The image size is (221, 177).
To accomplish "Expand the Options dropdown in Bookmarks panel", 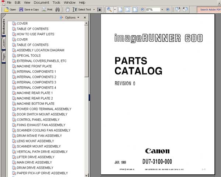I will click(x=70, y=17).
